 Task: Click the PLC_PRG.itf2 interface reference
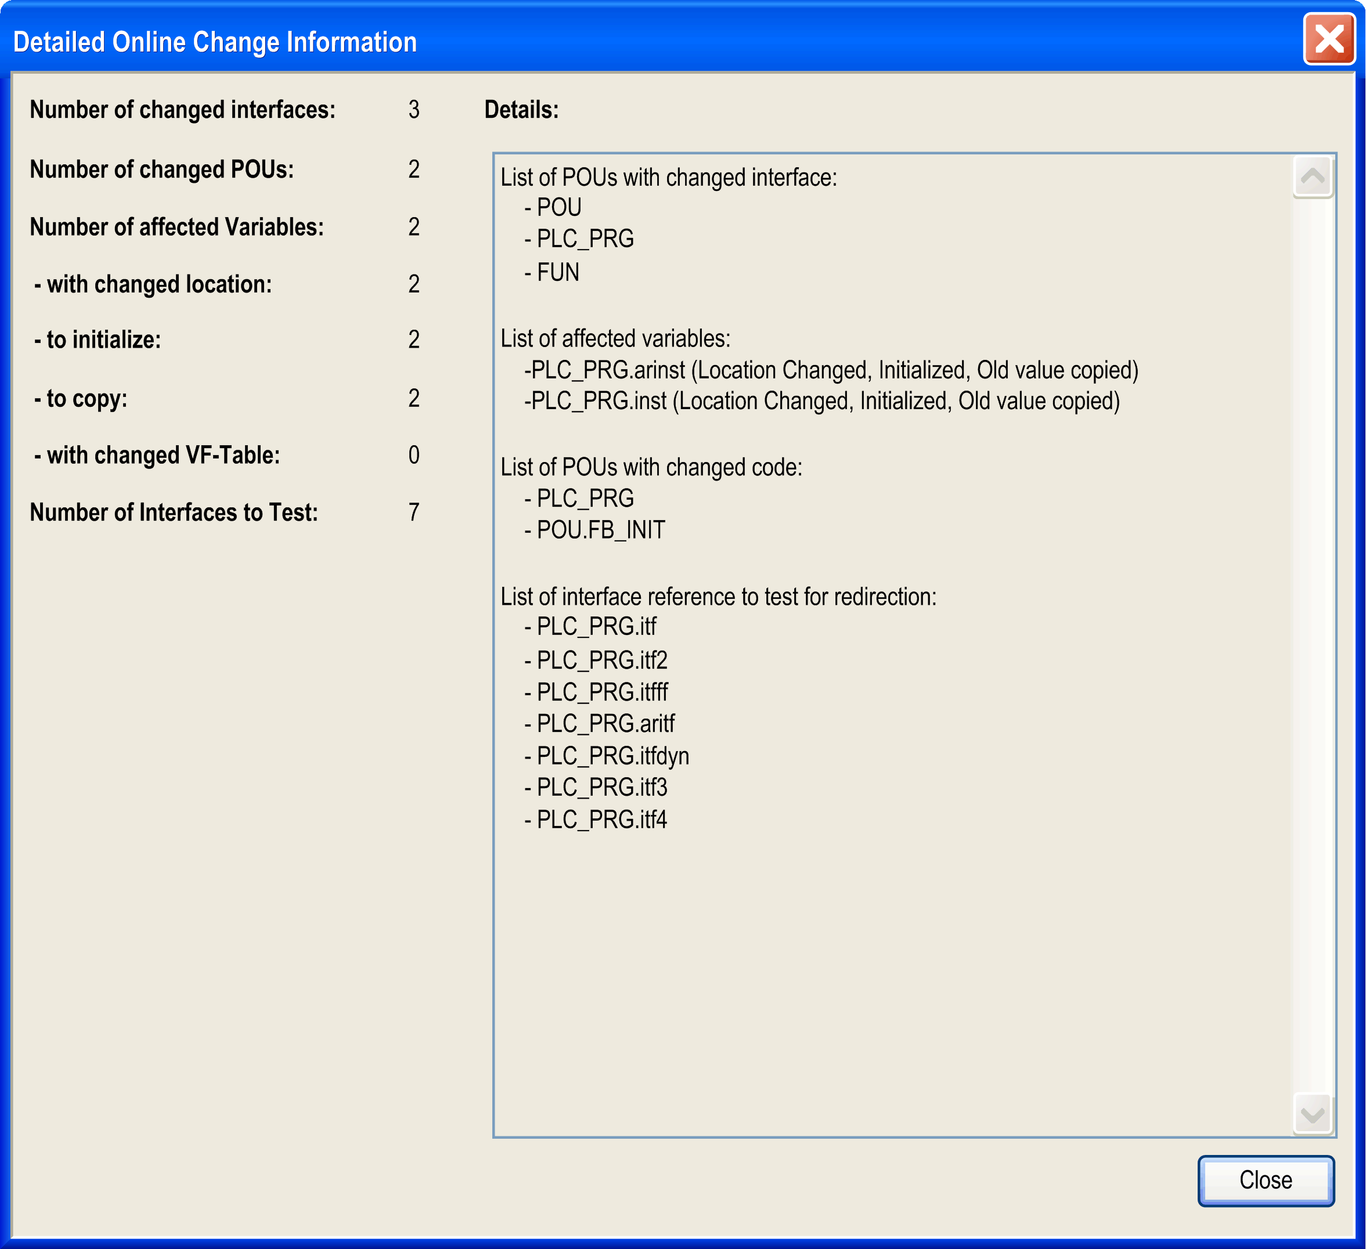[601, 660]
